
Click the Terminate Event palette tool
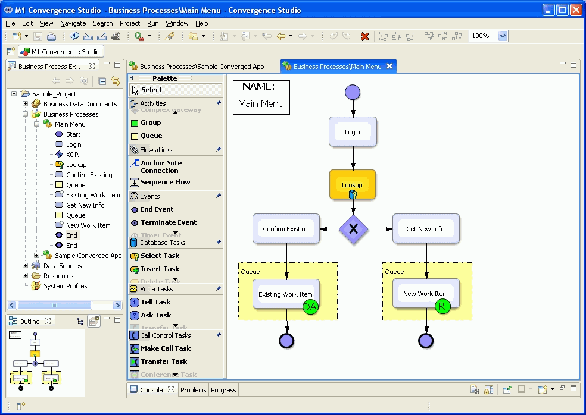pyautogui.click(x=168, y=222)
